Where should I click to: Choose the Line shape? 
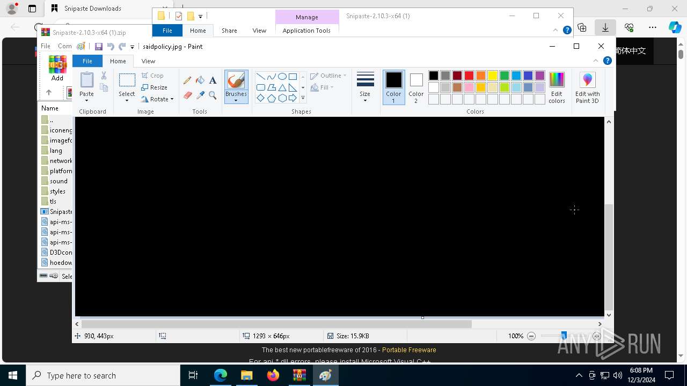pos(260,77)
